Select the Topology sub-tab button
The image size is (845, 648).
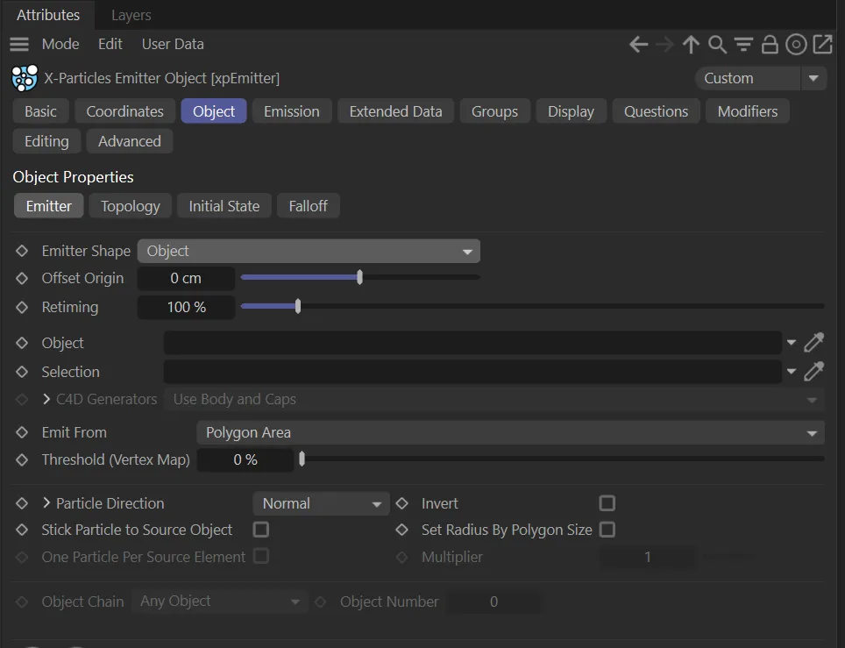coord(130,206)
